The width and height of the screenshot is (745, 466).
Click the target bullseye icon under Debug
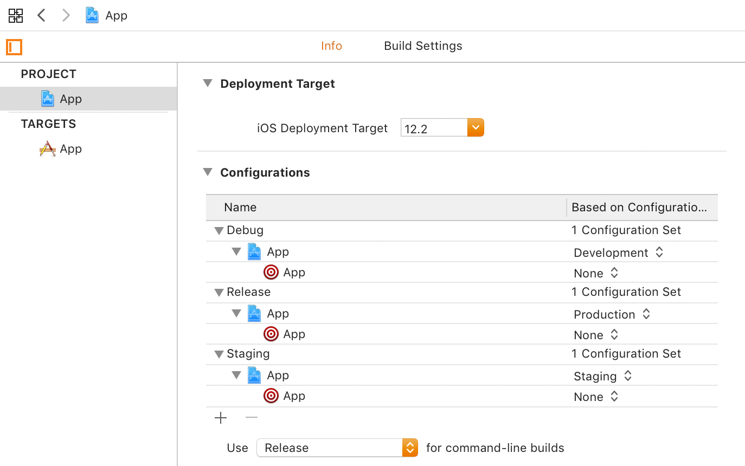tap(271, 272)
